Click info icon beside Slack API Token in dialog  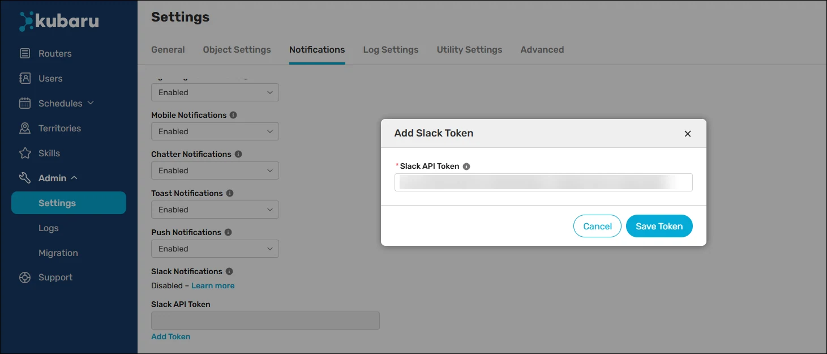coord(466,167)
